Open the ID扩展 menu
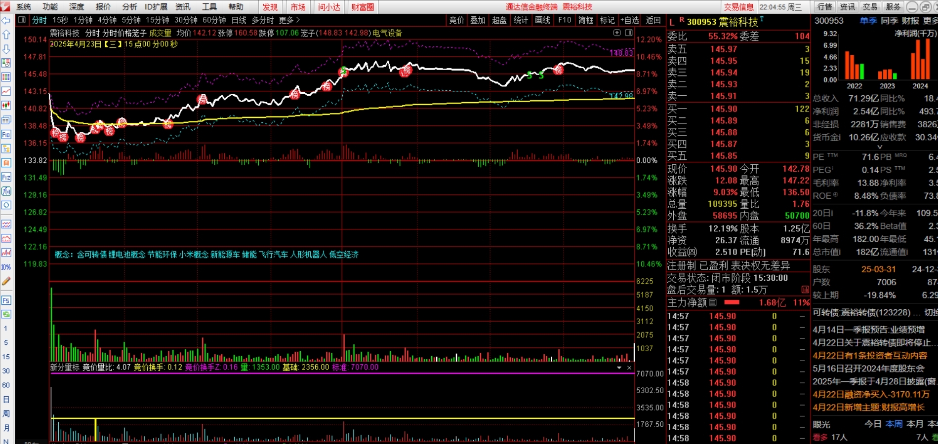 coord(156,7)
